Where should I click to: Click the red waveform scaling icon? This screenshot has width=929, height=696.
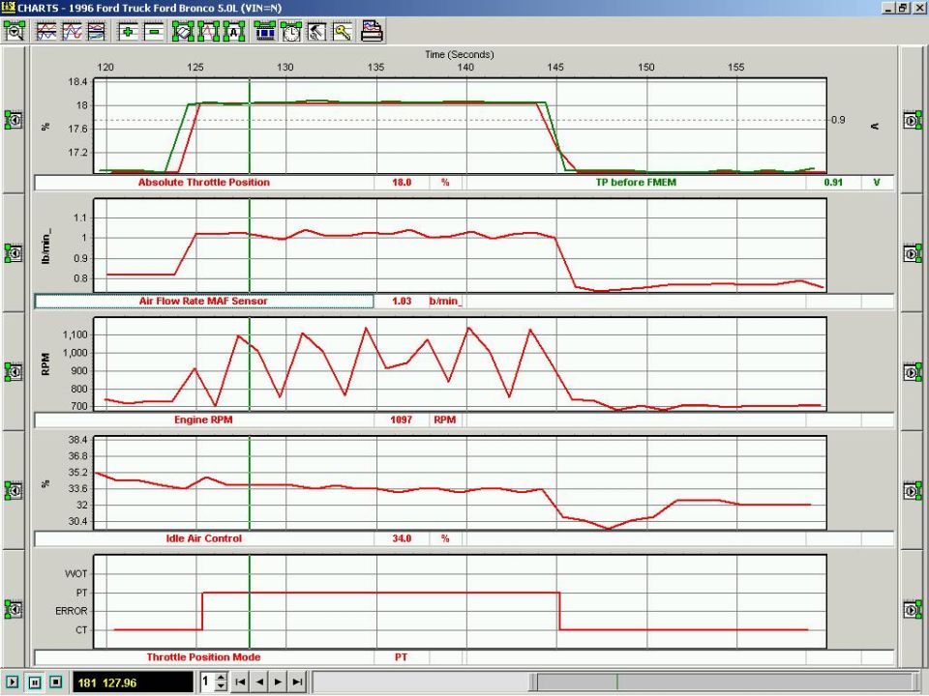click(x=209, y=31)
